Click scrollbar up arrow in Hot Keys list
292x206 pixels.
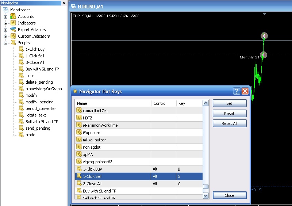[205, 103]
